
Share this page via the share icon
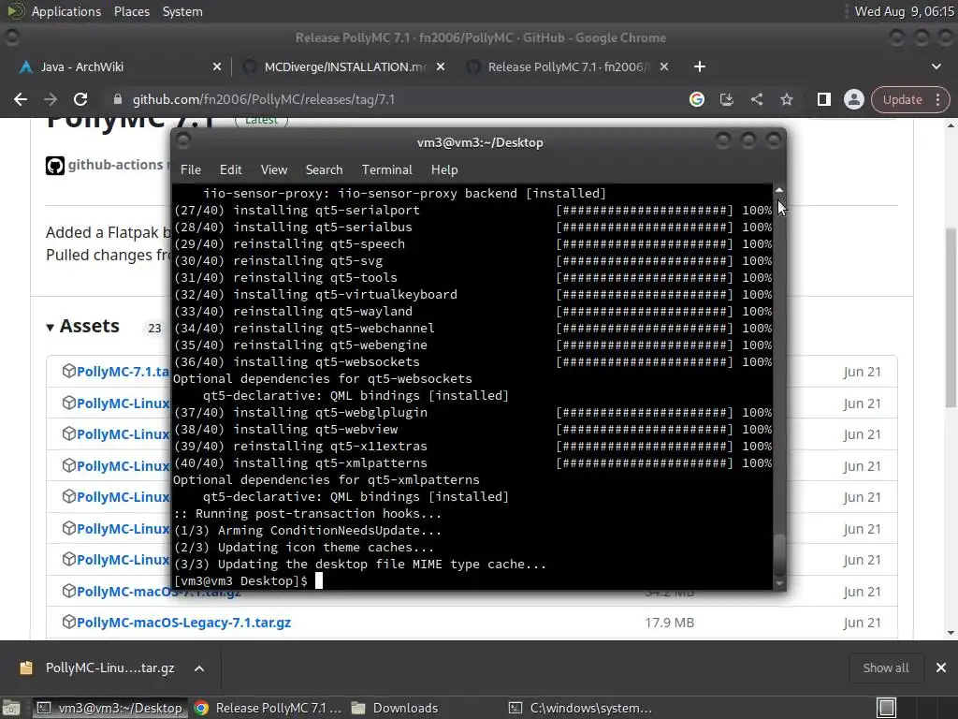(756, 99)
